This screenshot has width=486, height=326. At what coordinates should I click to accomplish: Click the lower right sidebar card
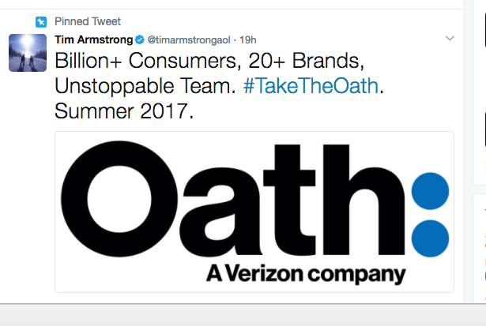pyautogui.click(x=480, y=245)
